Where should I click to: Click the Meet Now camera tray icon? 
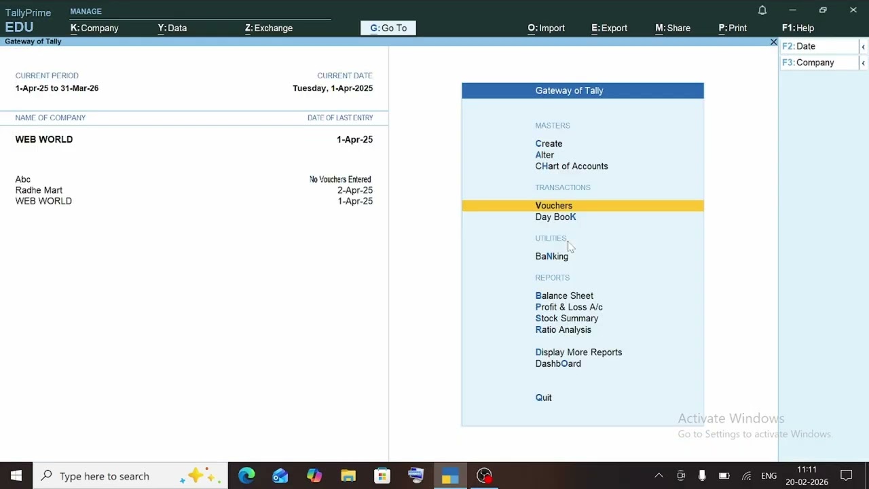[681, 476]
